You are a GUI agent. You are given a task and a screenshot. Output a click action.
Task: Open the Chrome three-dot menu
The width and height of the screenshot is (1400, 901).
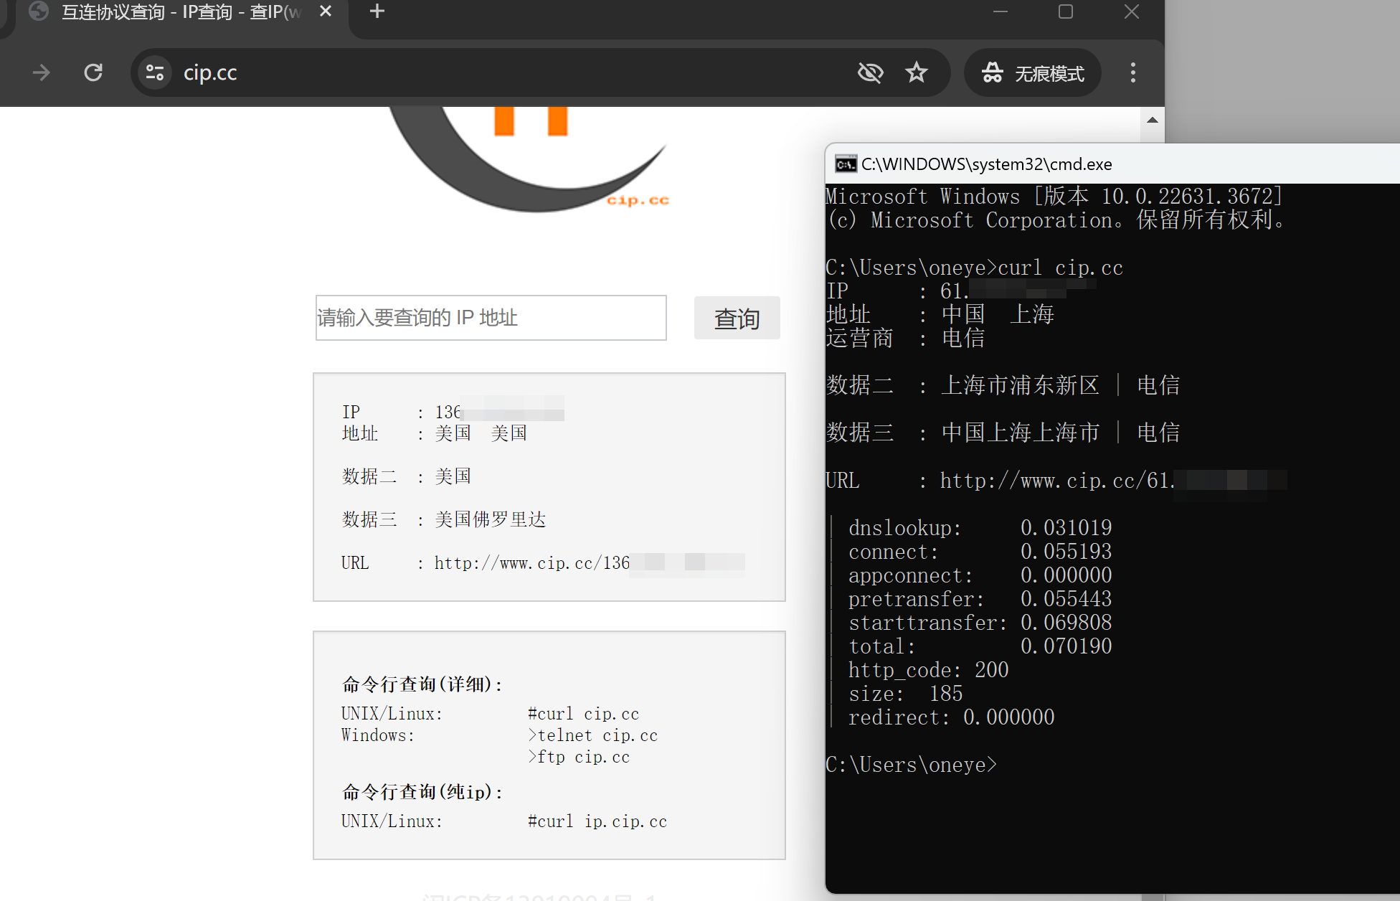[1132, 72]
